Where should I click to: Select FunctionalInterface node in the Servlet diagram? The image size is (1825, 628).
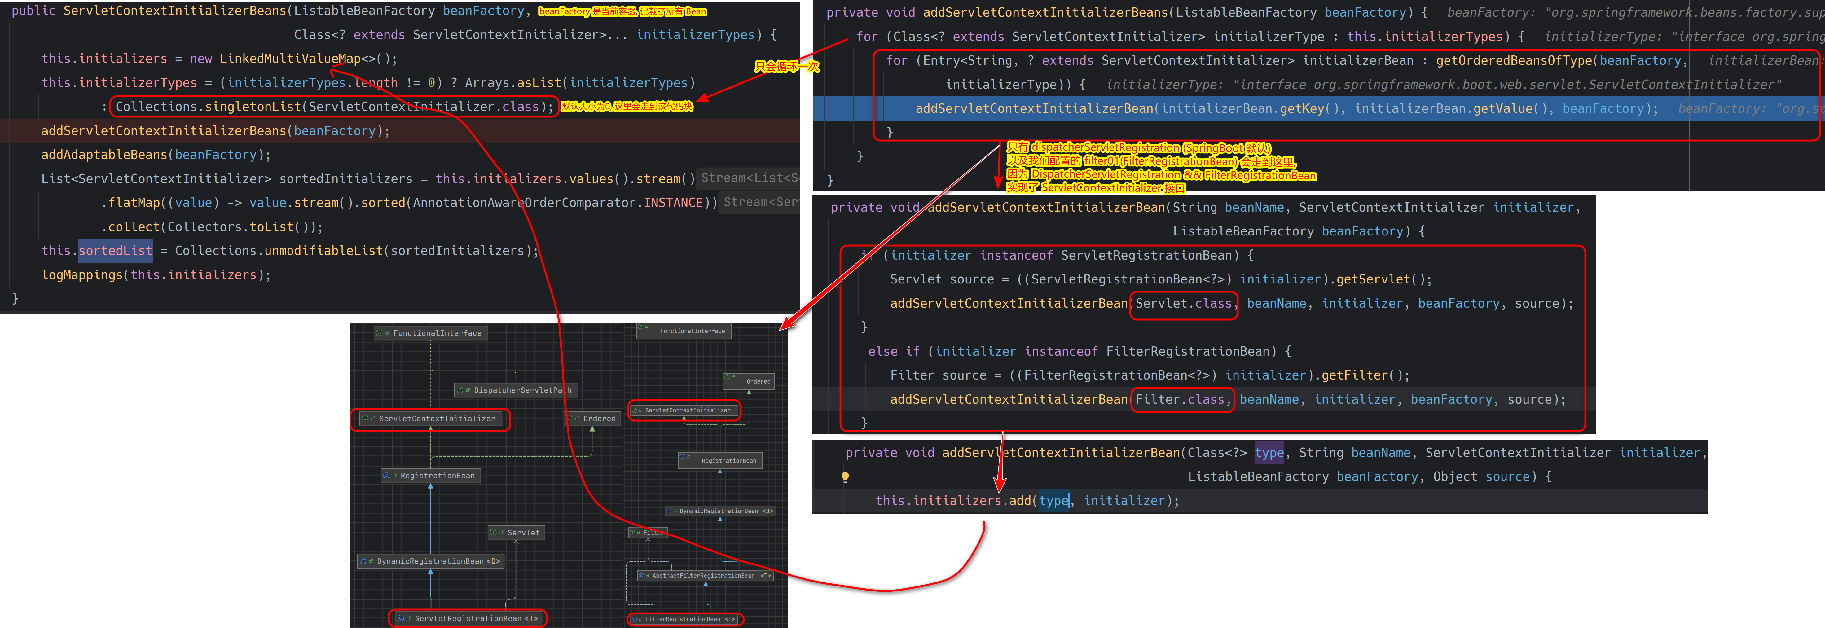[431, 333]
